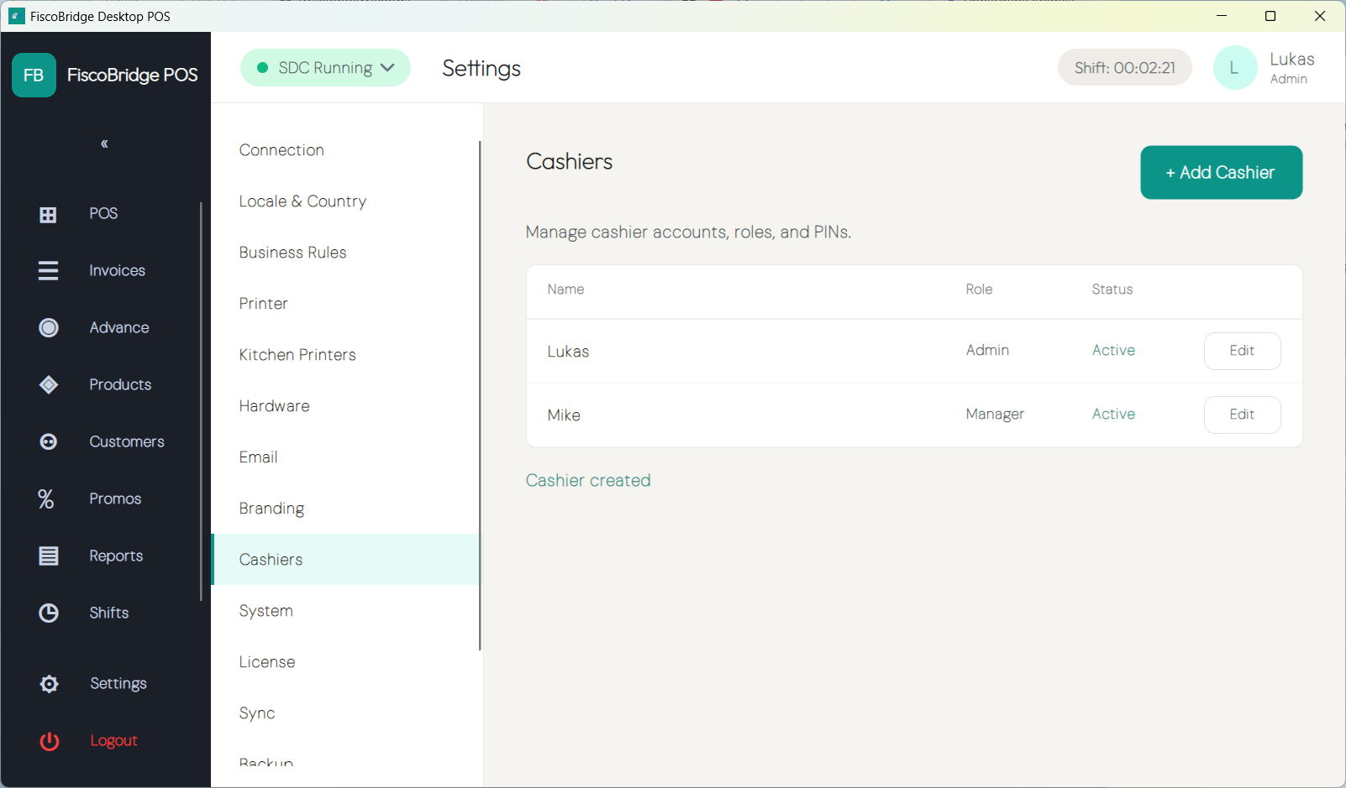Open the Advance page
Viewport: 1346px width, 788px height.
tap(119, 327)
